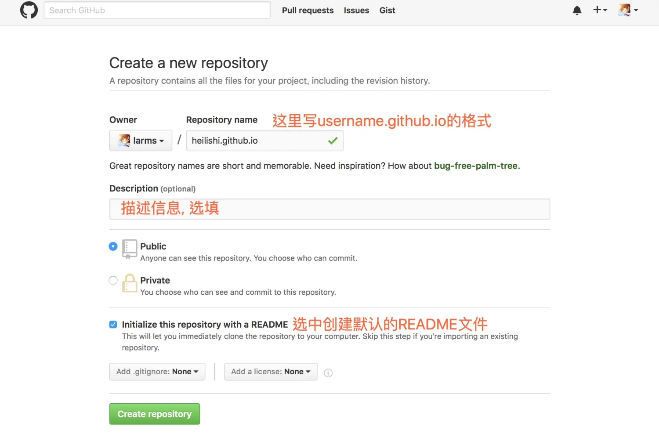Click the Owner label
The image size is (659, 441).
pyautogui.click(x=123, y=120)
